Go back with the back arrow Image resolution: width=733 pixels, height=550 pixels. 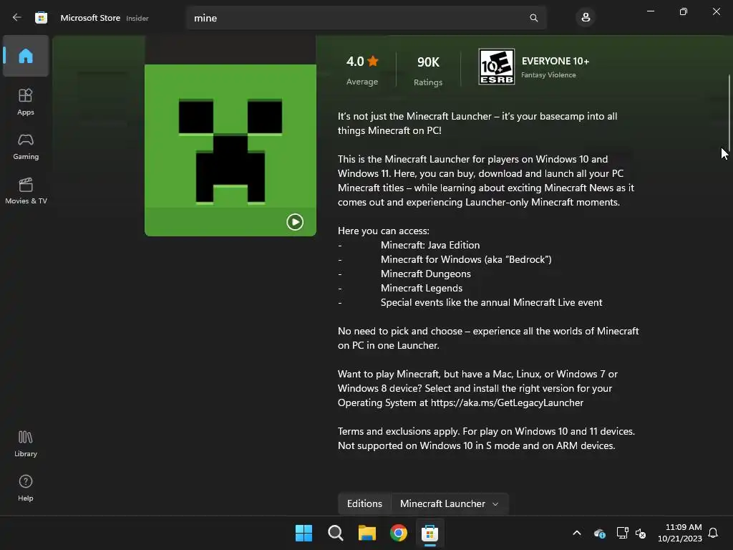(x=17, y=18)
